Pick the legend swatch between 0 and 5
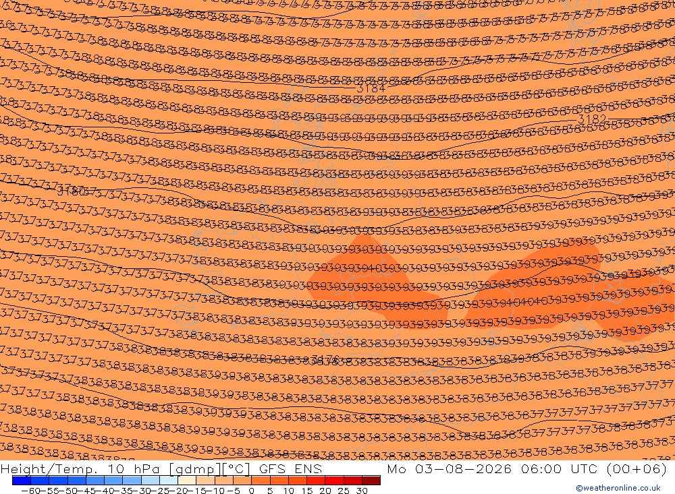675x494 pixels. [261, 481]
